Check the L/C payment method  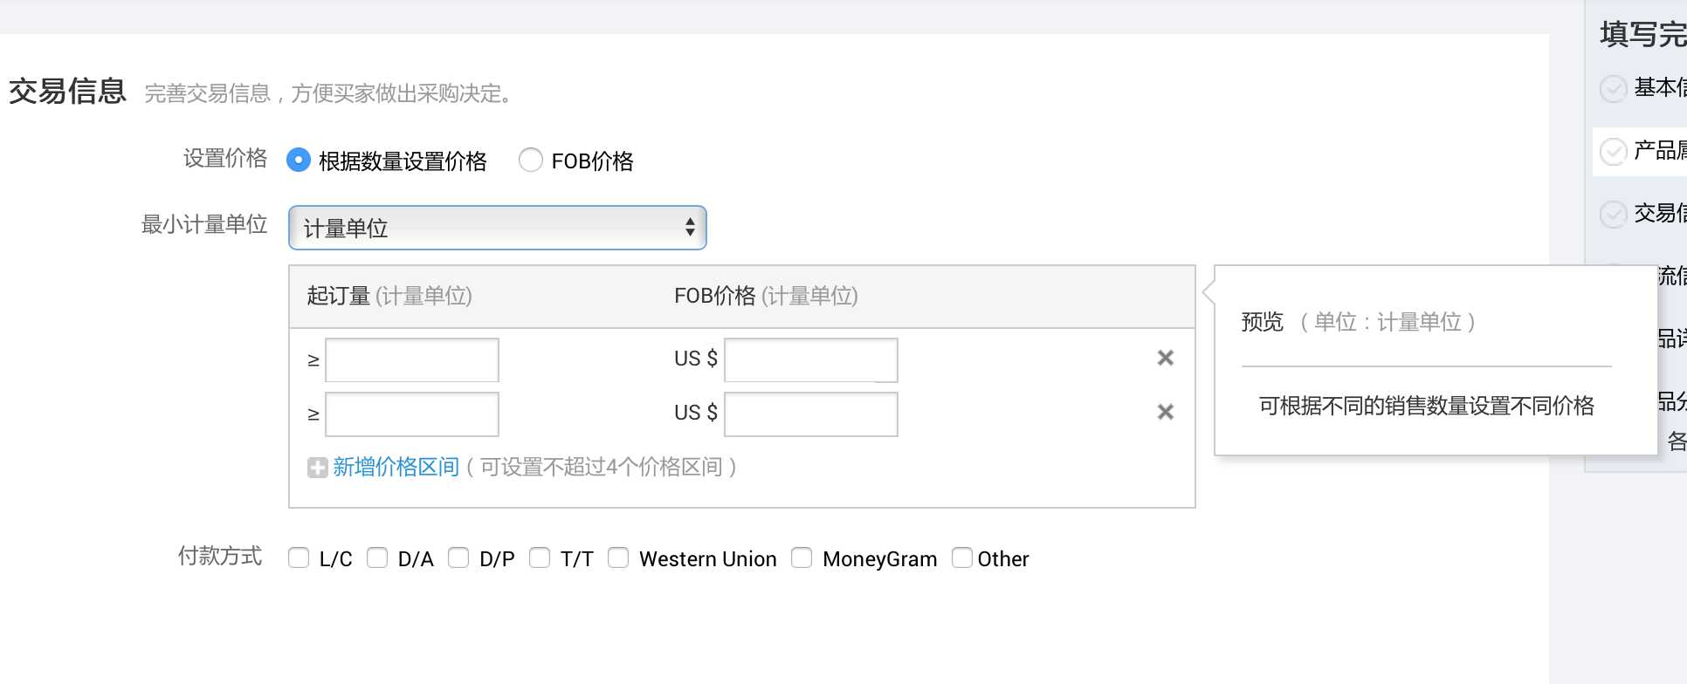coord(299,557)
